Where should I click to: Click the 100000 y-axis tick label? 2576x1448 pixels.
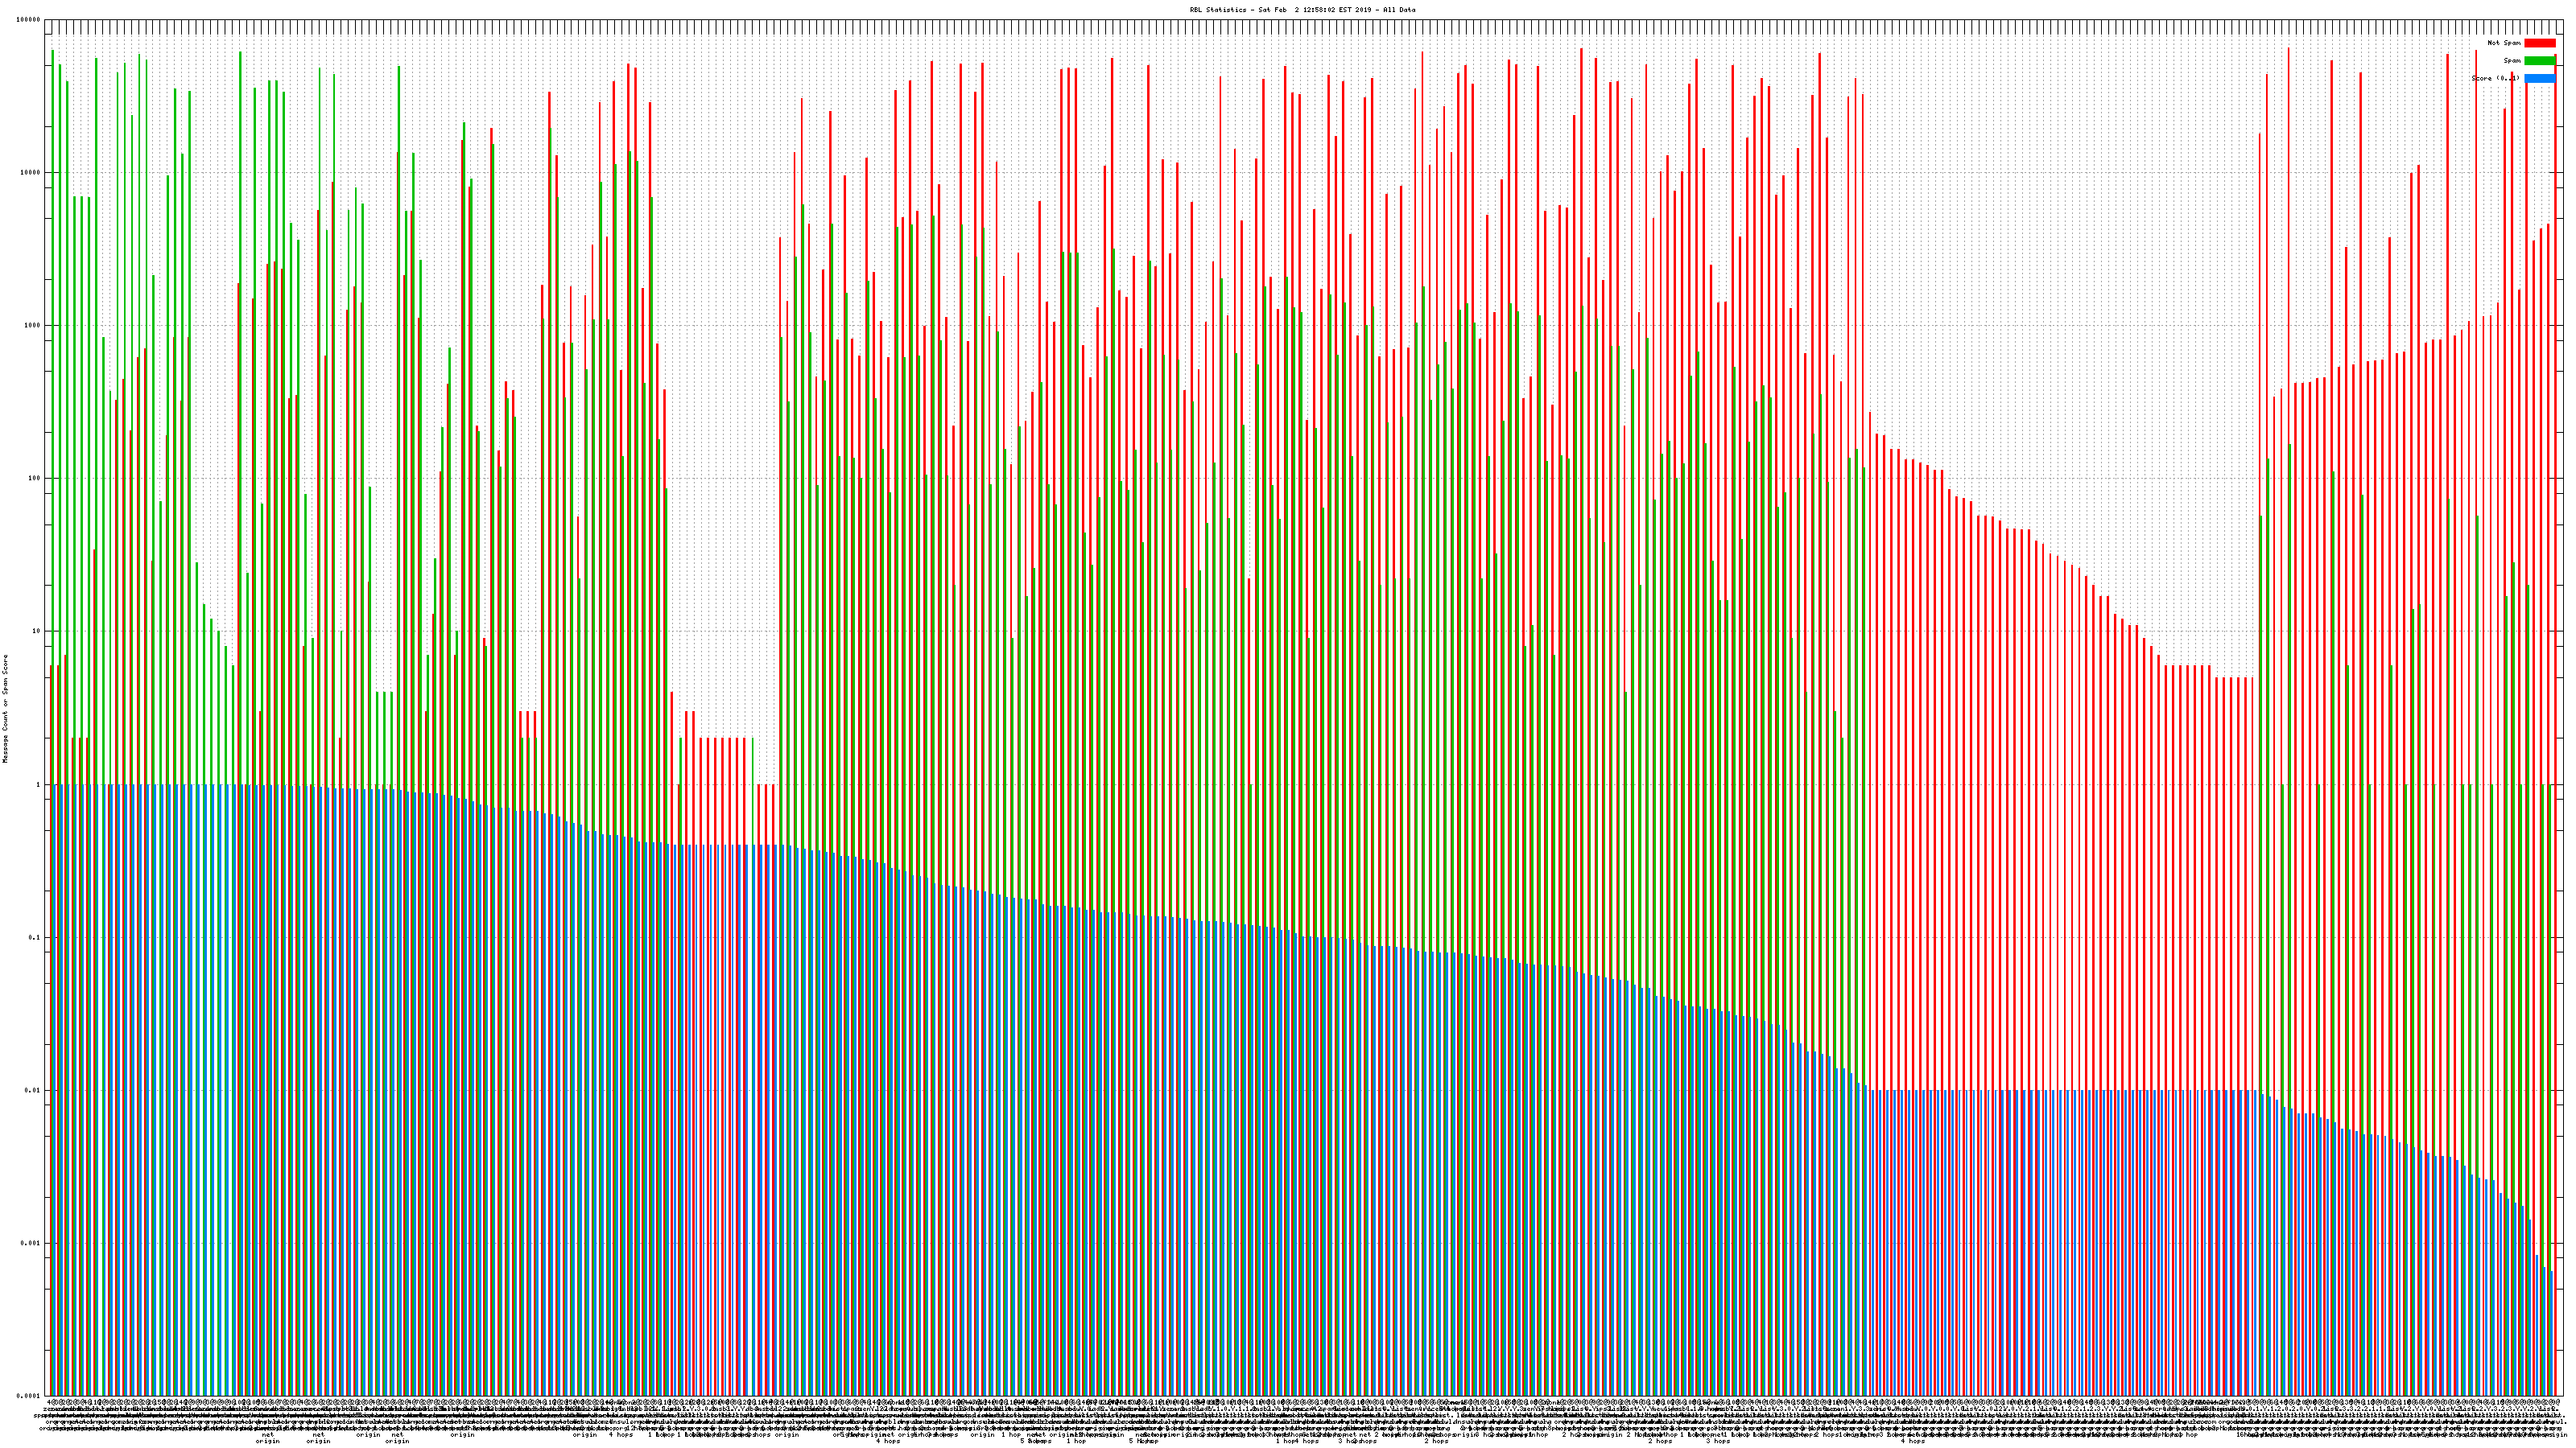[29, 20]
